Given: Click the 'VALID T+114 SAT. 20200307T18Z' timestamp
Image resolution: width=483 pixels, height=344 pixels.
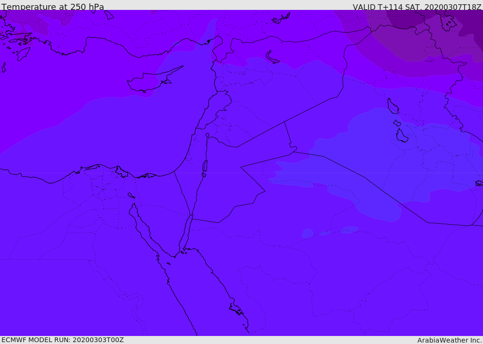Looking at the screenshot, I should pos(417,7).
